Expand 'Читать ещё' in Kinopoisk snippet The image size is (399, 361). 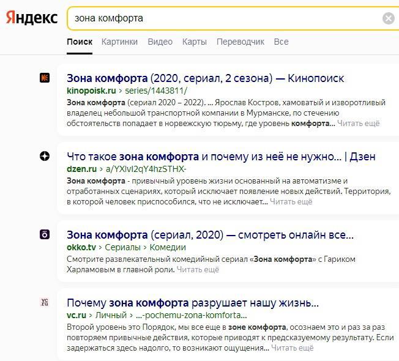pos(358,123)
